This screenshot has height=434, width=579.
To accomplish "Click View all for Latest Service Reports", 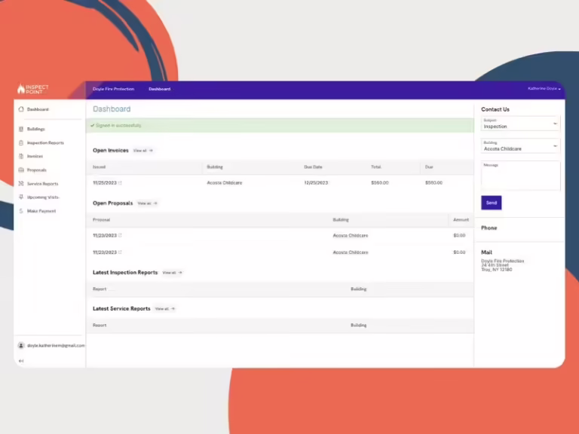I will point(164,309).
